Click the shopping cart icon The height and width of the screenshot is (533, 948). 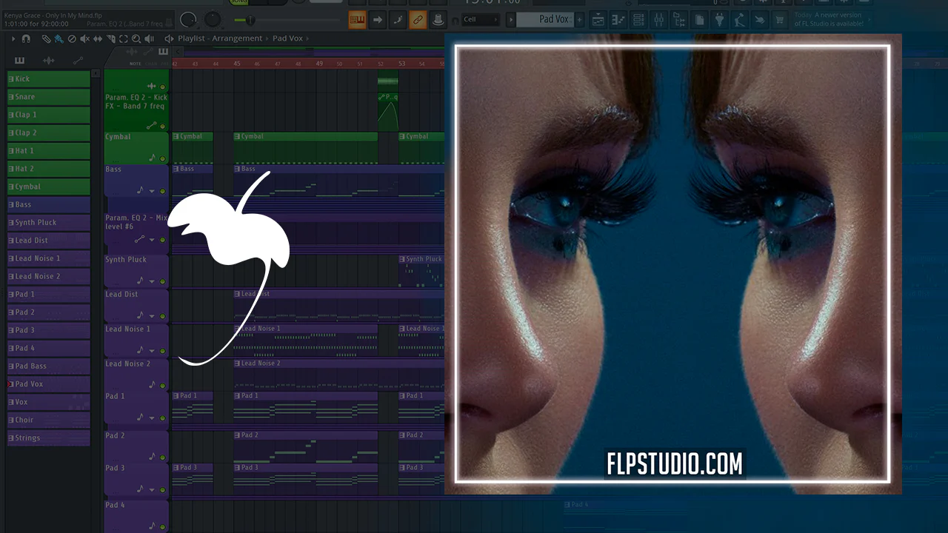click(x=779, y=20)
